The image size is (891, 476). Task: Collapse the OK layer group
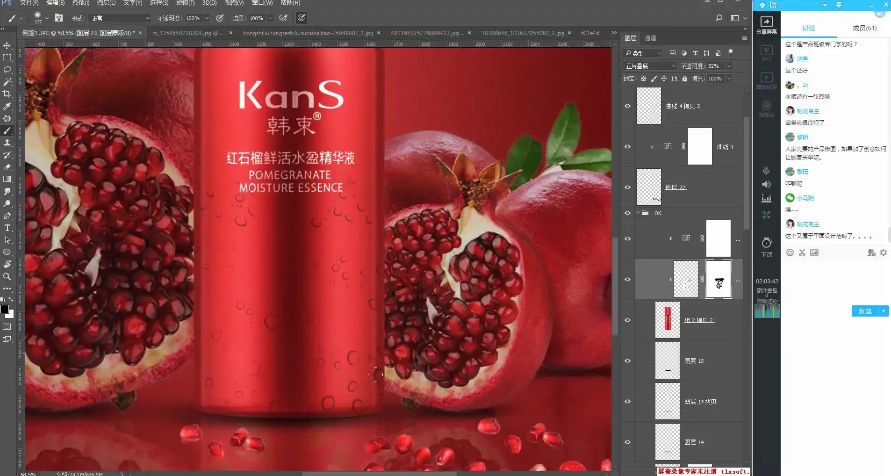[638, 213]
